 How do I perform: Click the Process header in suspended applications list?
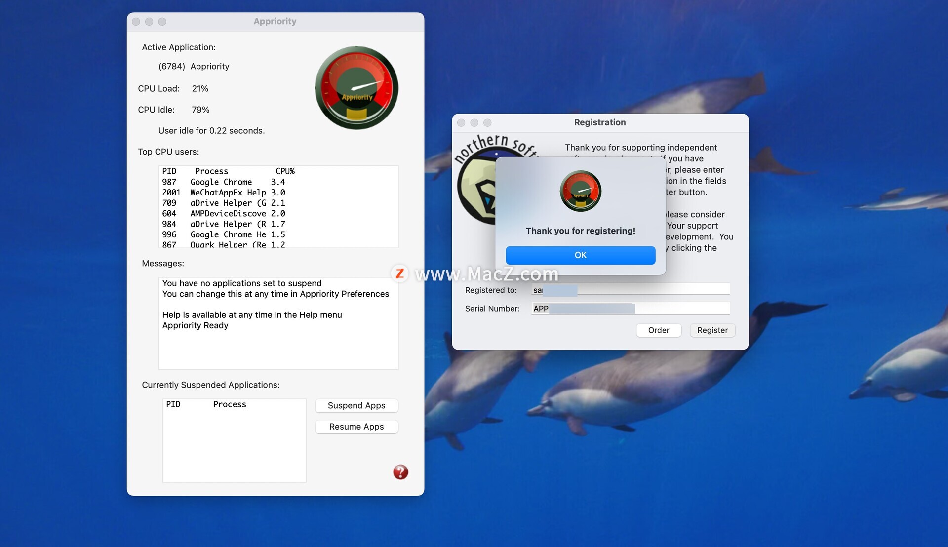[230, 404]
